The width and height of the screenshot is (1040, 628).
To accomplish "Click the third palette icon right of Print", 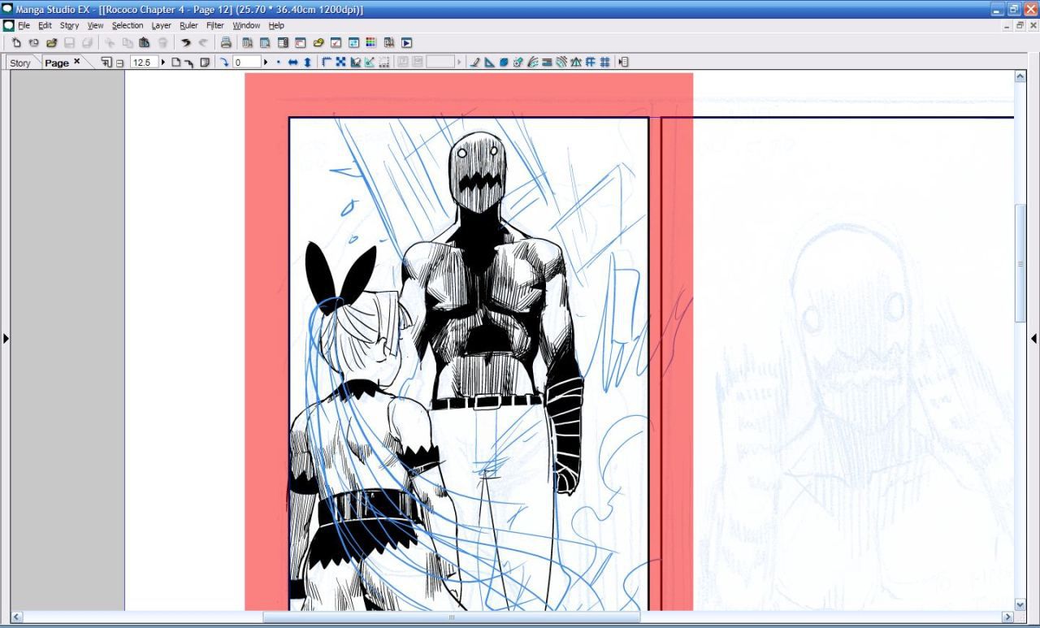I will click(283, 43).
